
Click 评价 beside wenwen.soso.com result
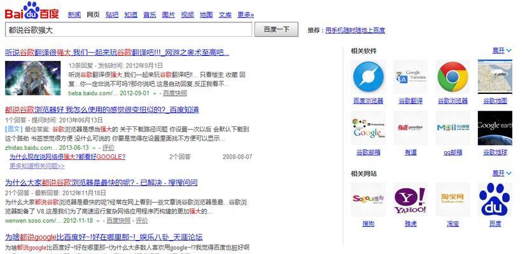(141, 221)
